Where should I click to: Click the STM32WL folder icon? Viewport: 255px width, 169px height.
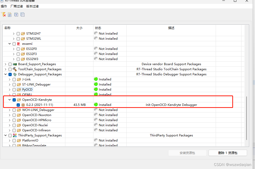tap(23, 39)
